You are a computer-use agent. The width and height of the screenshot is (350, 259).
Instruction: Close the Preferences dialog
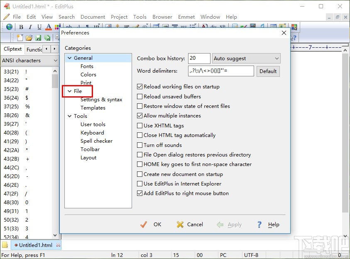coord(284,33)
